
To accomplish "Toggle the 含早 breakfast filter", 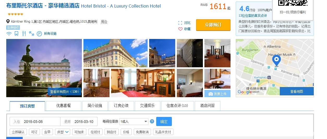I will (x=47, y=132).
